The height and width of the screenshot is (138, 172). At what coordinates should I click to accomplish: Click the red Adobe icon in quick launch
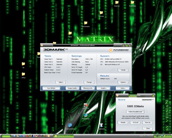(27, 136)
